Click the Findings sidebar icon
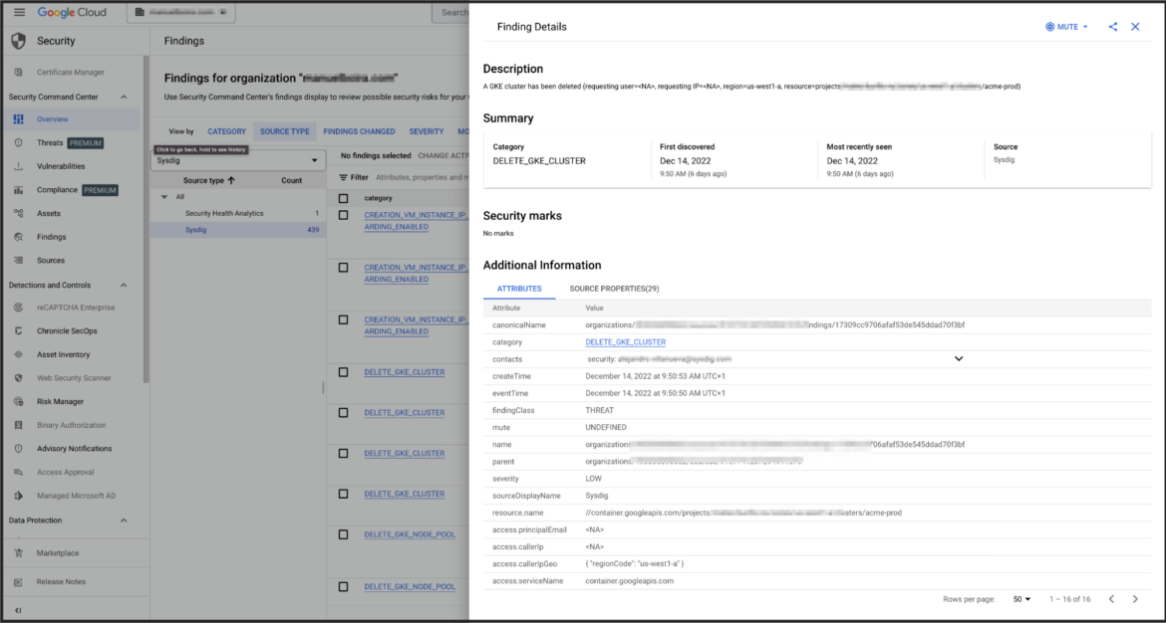The image size is (1166, 623). pos(19,237)
